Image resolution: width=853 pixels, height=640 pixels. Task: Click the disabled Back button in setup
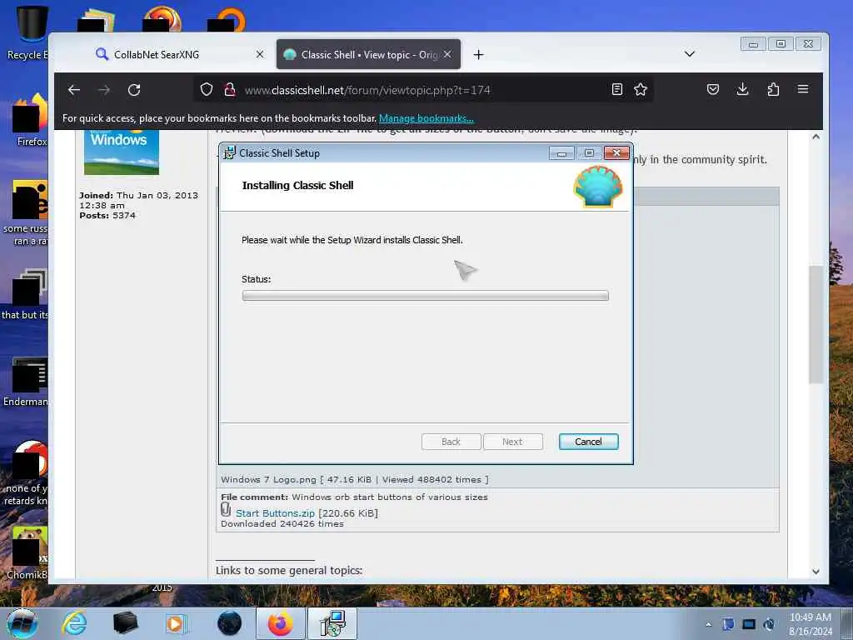point(451,442)
